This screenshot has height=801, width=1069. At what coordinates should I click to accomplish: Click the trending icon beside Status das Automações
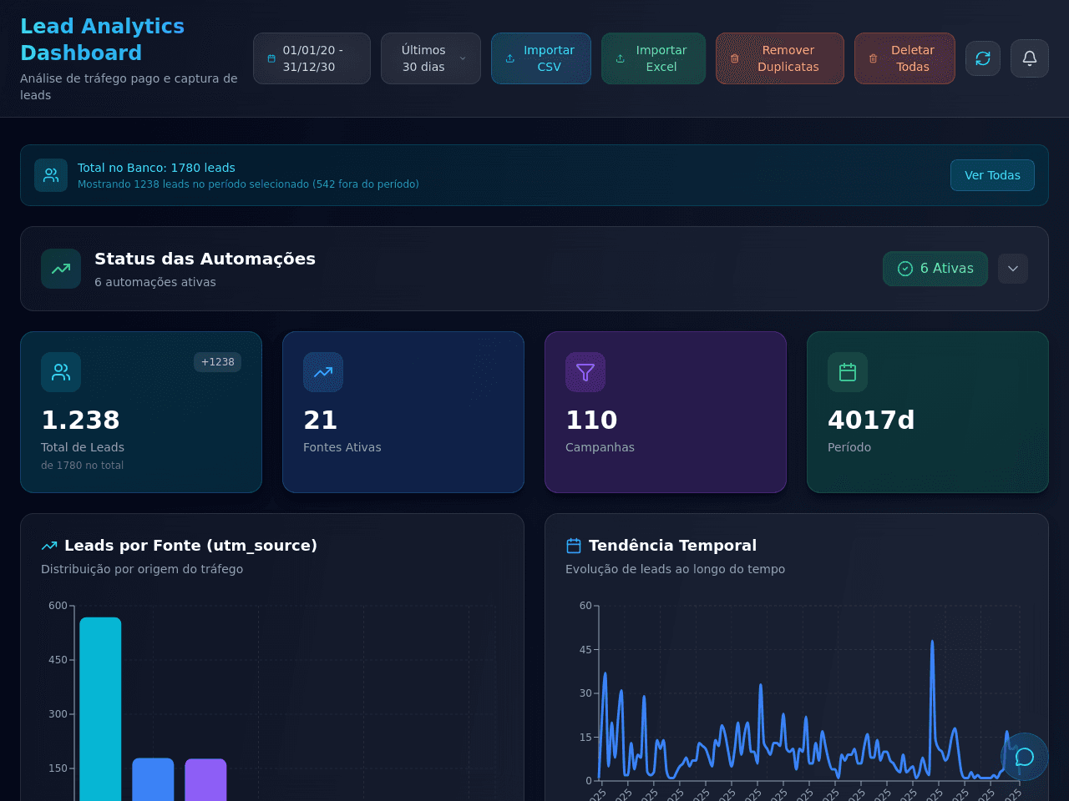click(61, 269)
